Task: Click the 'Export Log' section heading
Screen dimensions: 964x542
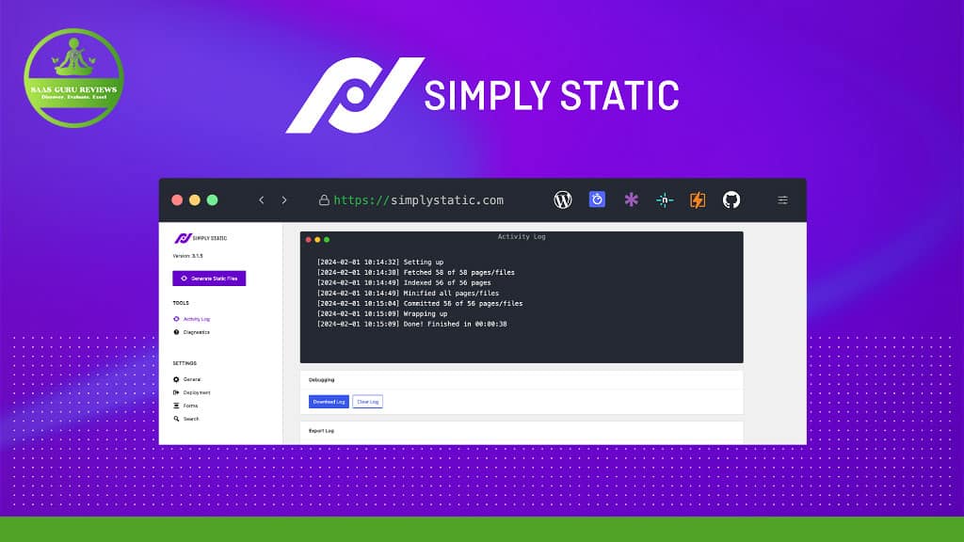Action: click(322, 431)
